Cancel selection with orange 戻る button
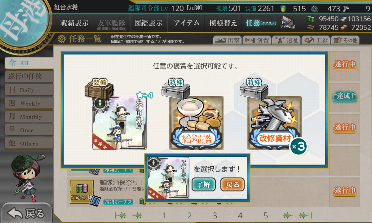This screenshot has width=372, height=223. click(232, 185)
